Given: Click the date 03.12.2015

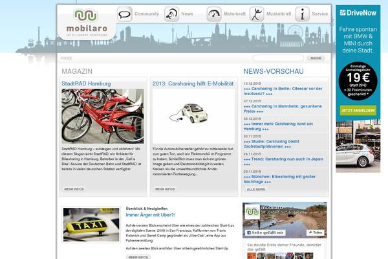Looking at the screenshot, I should point(252,118).
